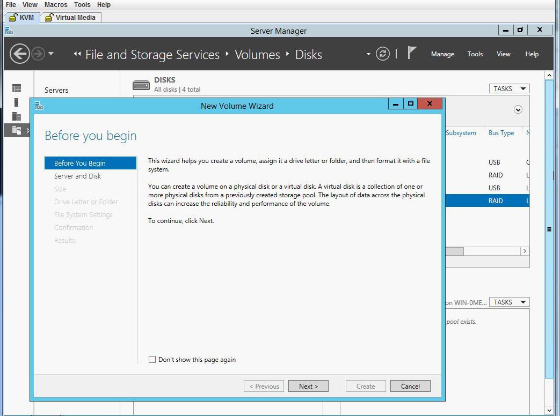Minimize the New Volume Wizard window

pyautogui.click(x=396, y=104)
